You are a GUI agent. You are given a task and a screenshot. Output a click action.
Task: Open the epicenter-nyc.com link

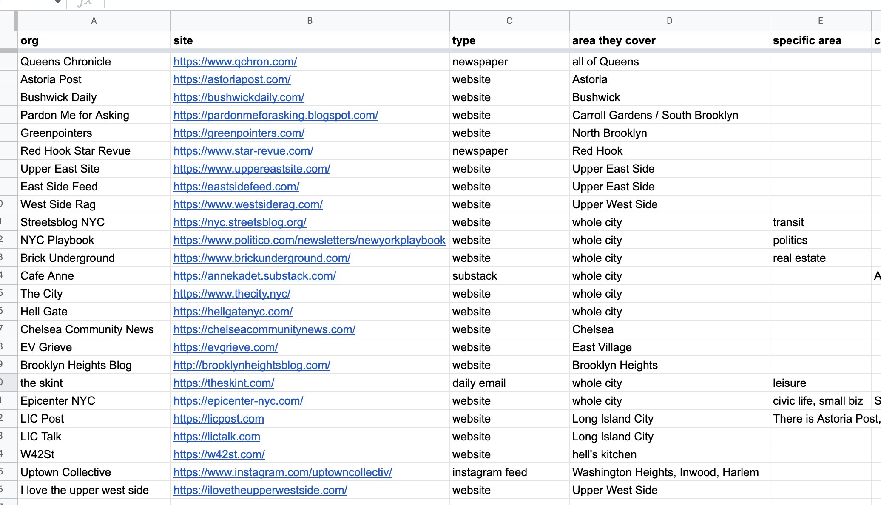point(238,401)
